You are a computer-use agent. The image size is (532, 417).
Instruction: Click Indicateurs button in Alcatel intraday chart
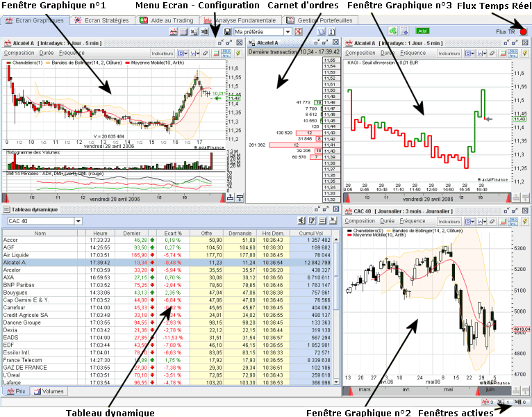(163, 53)
